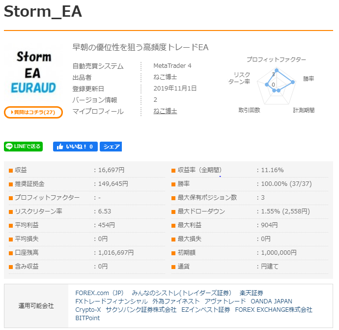Viewport: 339px width, 330px height.
Task: Open the EZインベスト証券 broker link
Action: (205, 310)
